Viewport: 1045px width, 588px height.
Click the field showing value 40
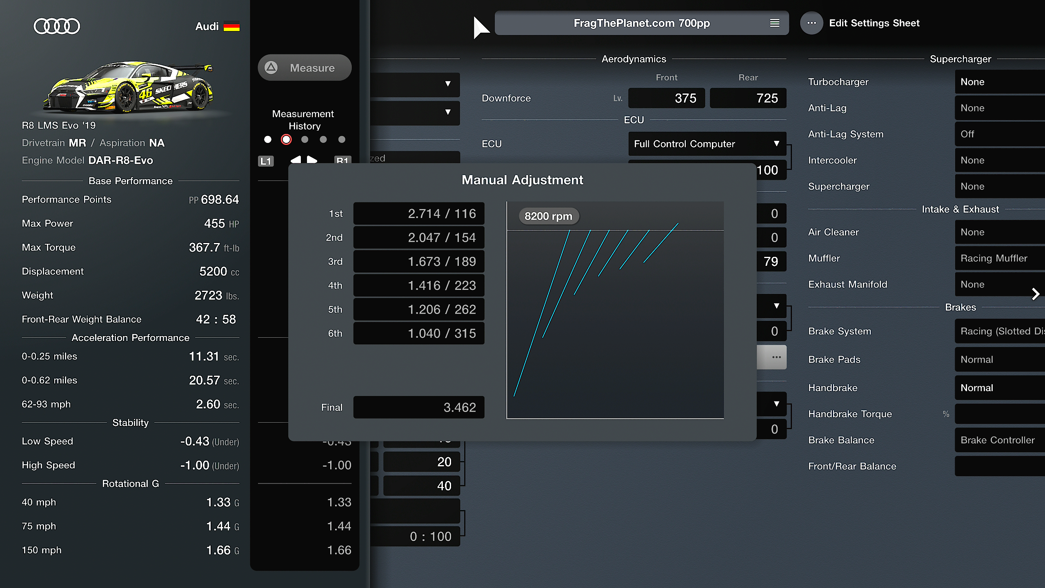coord(422,486)
